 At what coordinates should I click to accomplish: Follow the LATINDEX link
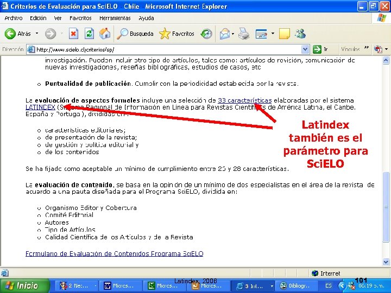(x=40, y=107)
